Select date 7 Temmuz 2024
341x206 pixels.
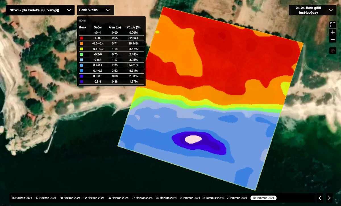point(237,198)
